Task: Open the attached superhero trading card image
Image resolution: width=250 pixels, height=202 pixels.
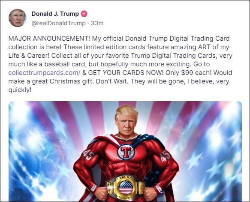Action: pyautogui.click(x=125, y=151)
